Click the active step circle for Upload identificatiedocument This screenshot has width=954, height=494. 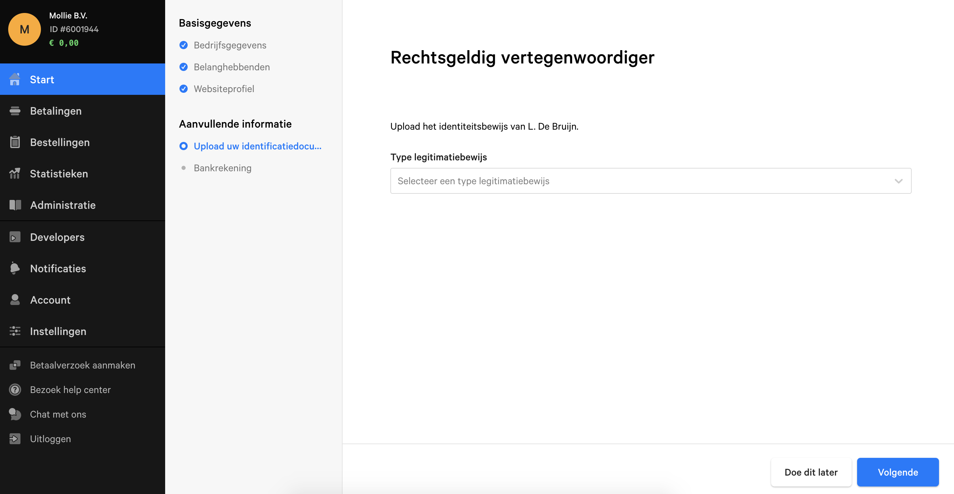point(183,146)
